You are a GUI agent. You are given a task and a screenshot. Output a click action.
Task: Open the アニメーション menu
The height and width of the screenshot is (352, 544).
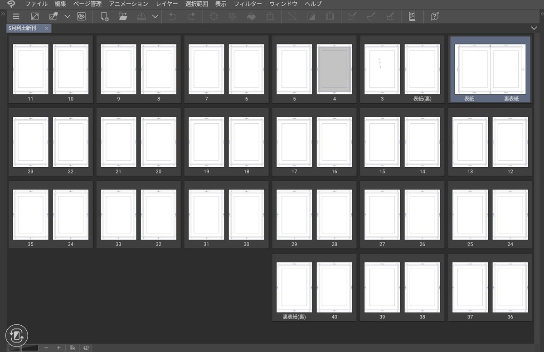click(x=128, y=4)
